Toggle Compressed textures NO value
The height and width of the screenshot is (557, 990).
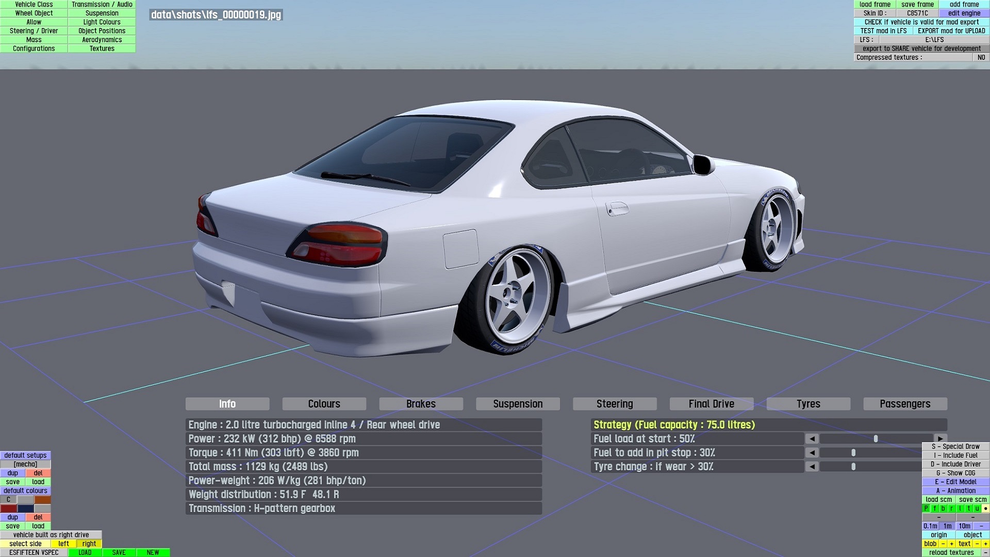tap(981, 57)
